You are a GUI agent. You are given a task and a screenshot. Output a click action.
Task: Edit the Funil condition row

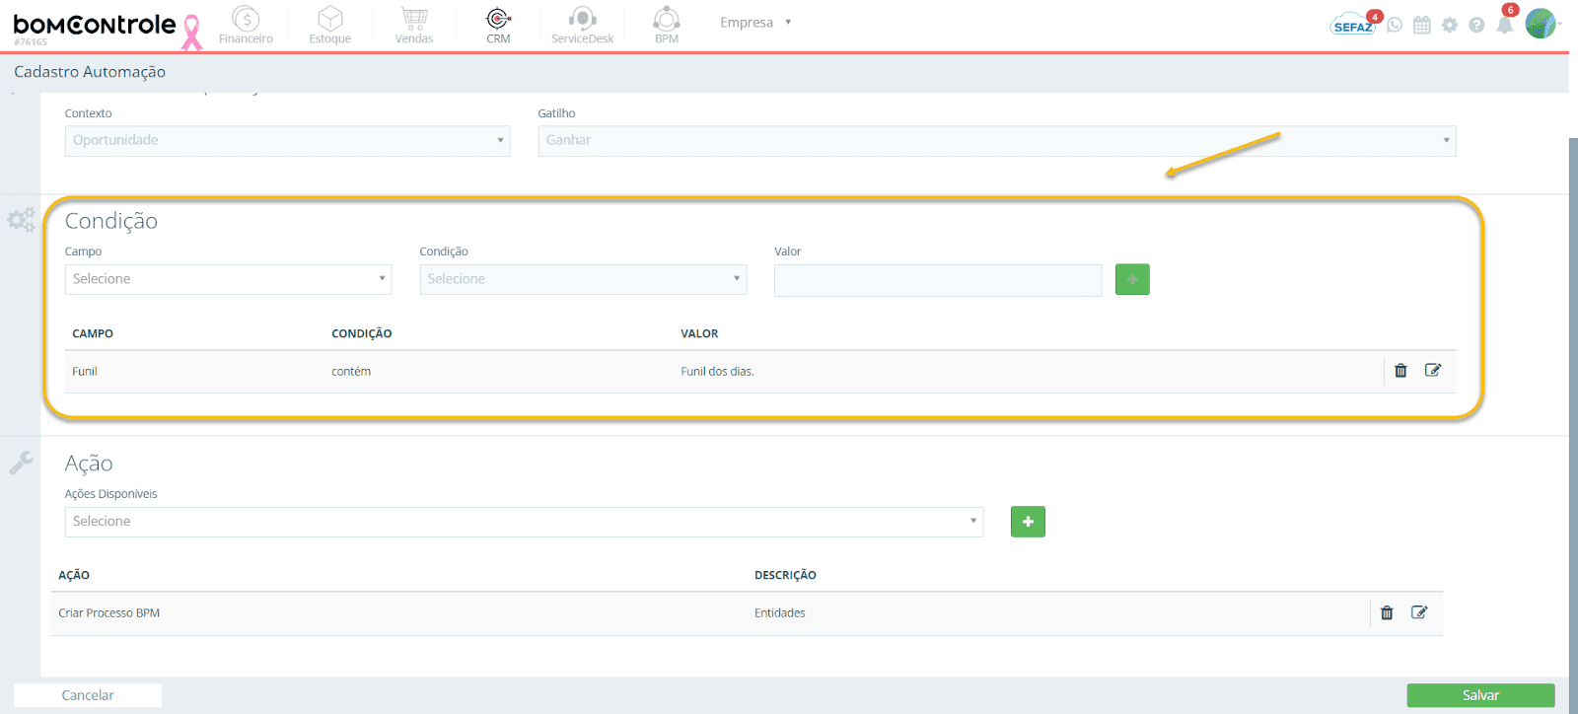pyautogui.click(x=1433, y=371)
